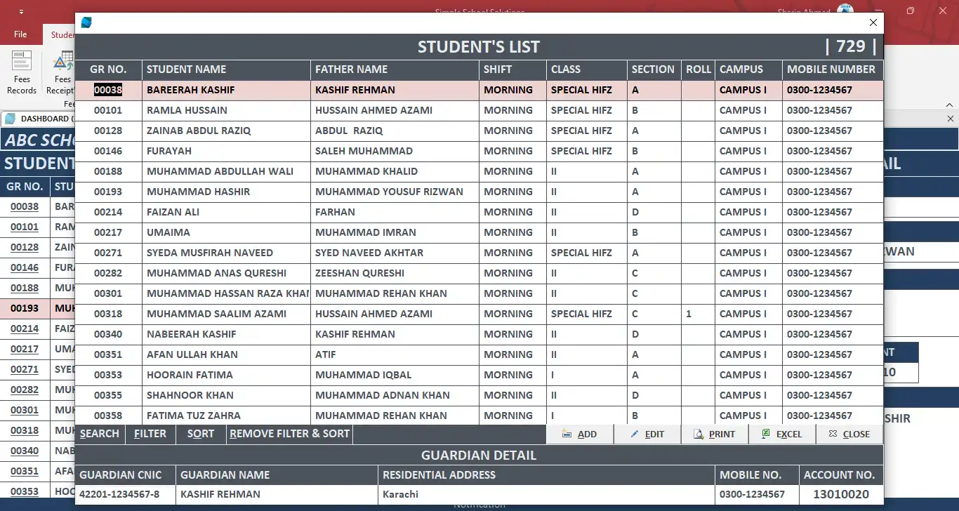Open the File tab
The width and height of the screenshot is (959, 511).
coord(20,33)
